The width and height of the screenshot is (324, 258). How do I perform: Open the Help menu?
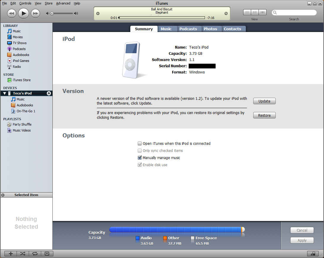coord(77,3)
